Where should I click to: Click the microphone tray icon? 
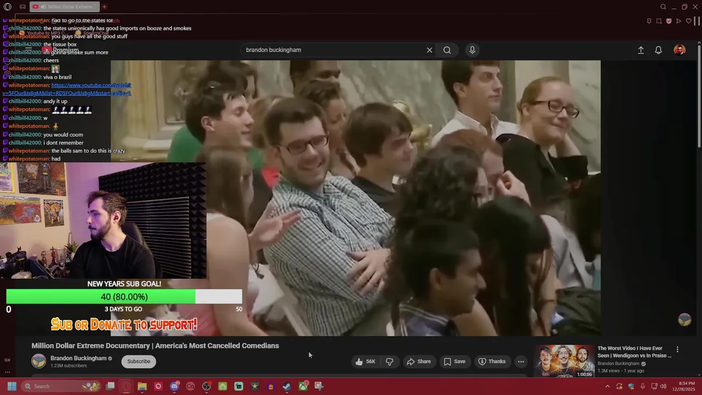click(643, 386)
